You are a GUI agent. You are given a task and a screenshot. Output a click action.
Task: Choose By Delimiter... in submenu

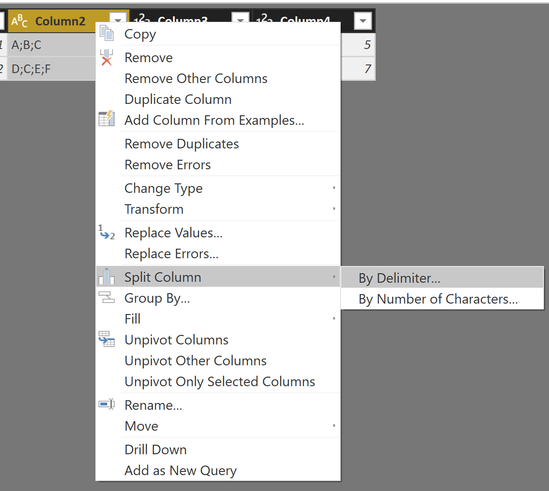[442, 278]
